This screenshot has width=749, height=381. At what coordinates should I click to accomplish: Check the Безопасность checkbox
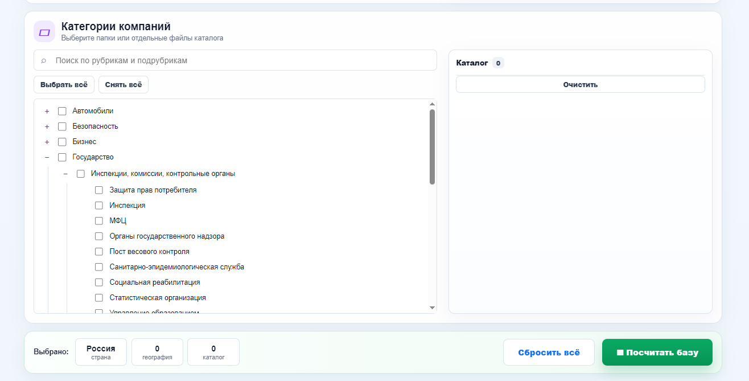pyautogui.click(x=62, y=126)
